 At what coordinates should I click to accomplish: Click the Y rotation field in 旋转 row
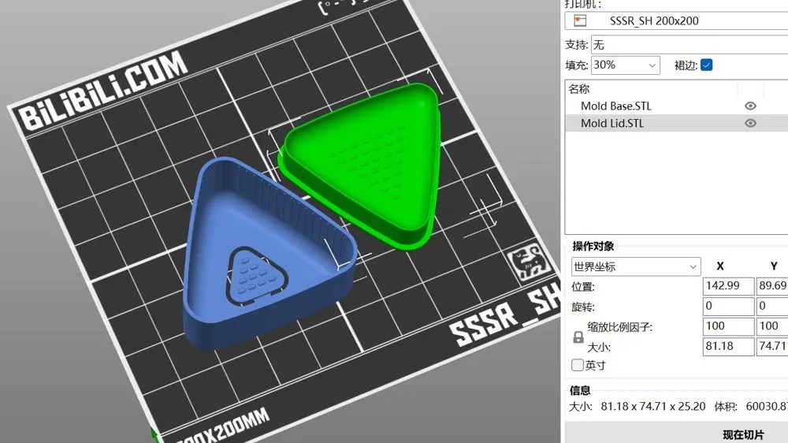(x=772, y=306)
